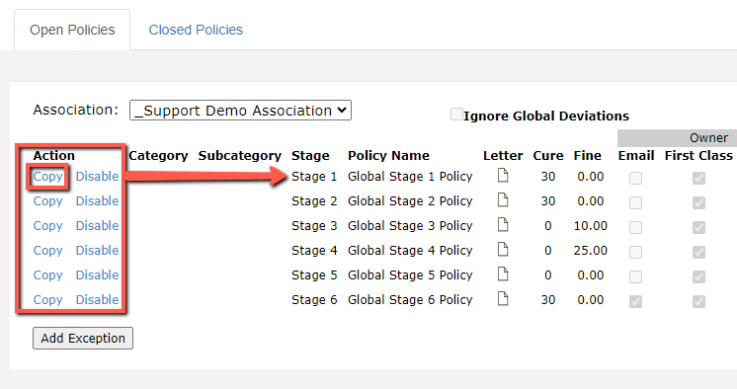Switch to the Closed Policies tab
Image resolution: width=737 pixels, height=389 pixels.
[196, 30]
